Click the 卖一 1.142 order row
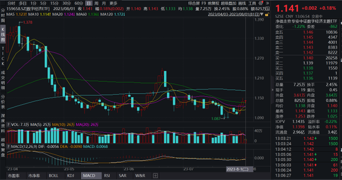 pos(306,53)
